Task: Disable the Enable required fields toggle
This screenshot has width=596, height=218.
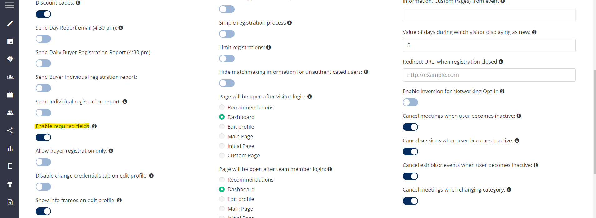Action: coord(43,137)
